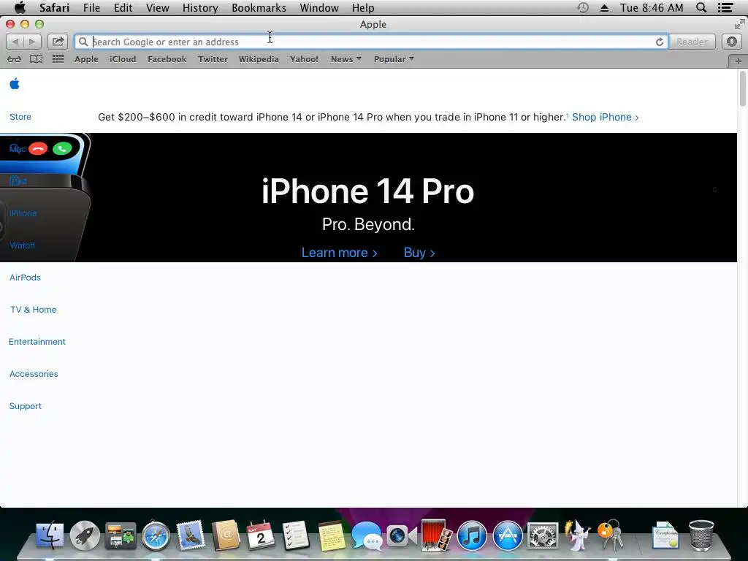This screenshot has width=748, height=561.
Task: Go back with the Safari back arrow
Action: [15, 42]
